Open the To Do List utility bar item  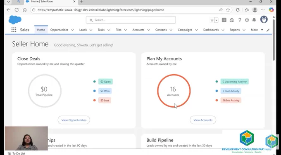tap(17, 153)
